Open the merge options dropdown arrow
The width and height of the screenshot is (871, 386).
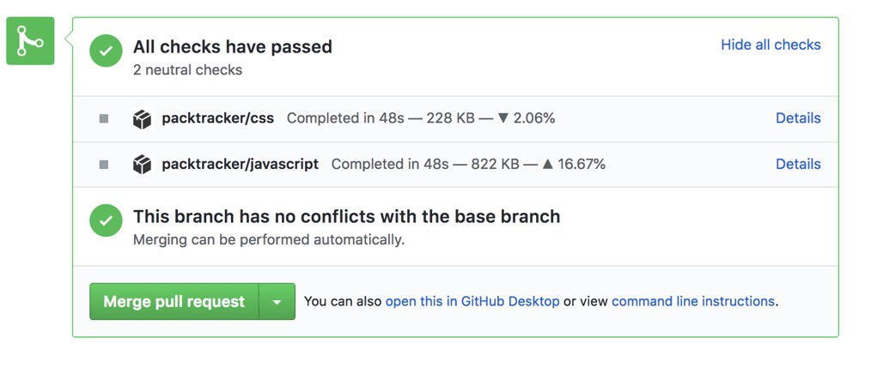[277, 302]
